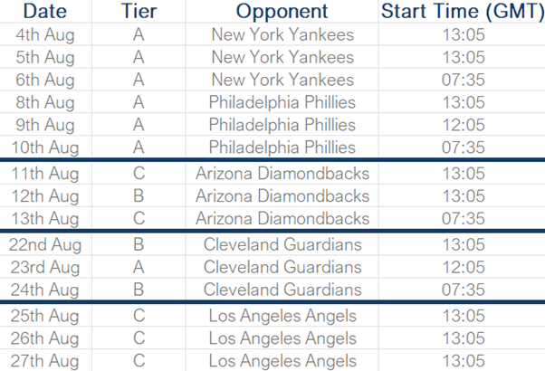Click the Tier column header
The image size is (545, 371).
point(139,11)
